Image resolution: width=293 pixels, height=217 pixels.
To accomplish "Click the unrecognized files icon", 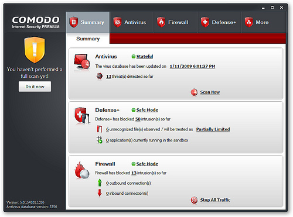I will (100, 129).
